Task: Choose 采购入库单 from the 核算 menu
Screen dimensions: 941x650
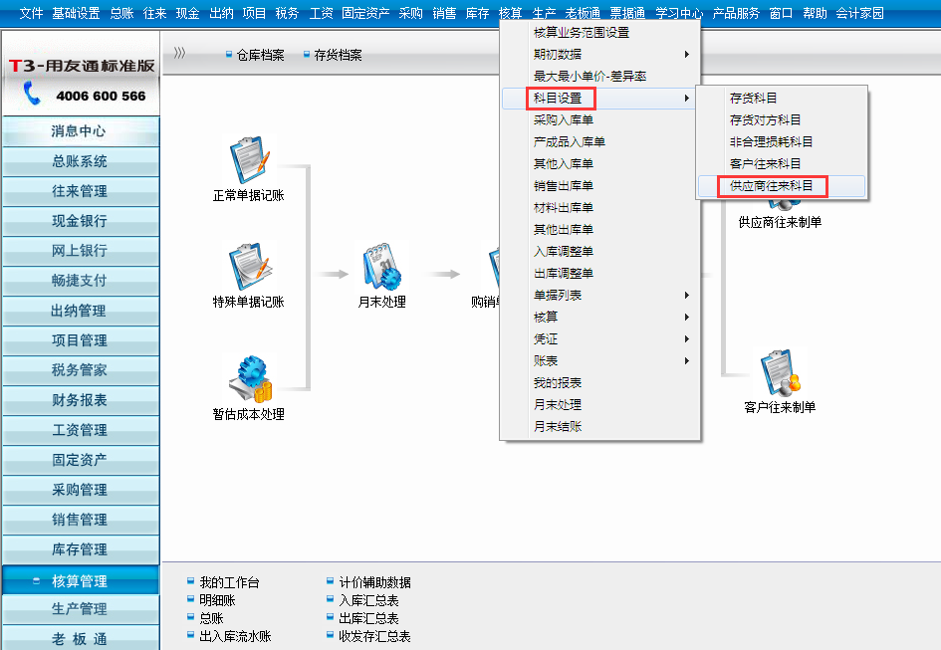Action: [x=563, y=120]
